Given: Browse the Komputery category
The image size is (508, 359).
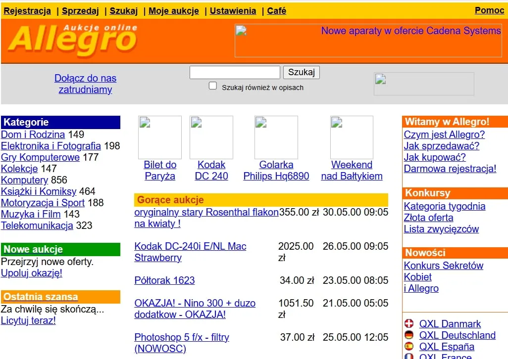Looking at the screenshot, I should coord(24,180).
